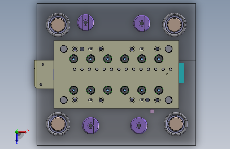230x149 pixels.
Task: Select the lower hole on the left bracket
Action: click(x=41, y=85)
